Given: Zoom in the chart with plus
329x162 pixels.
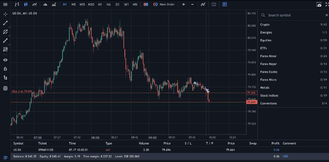Looking at the screenshot, I should (184, 5).
